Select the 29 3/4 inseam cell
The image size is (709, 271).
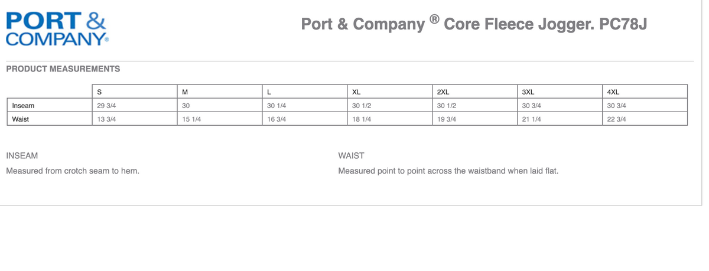[x=106, y=106]
